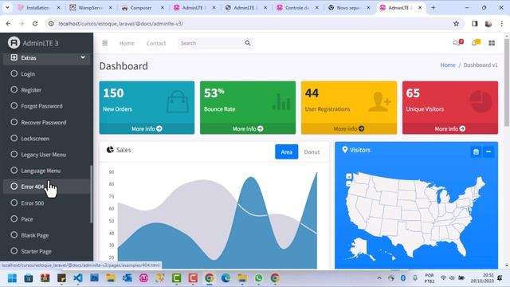Viewport: 510px width, 287px height.
Task: Click the magnifier icon in the navbar search
Action: (x=248, y=43)
